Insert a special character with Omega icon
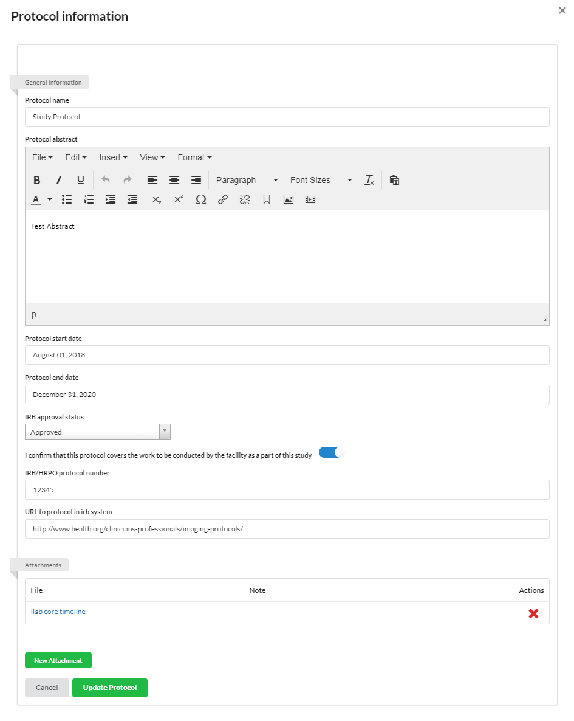The height and width of the screenshot is (721, 574). click(x=201, y=199)
